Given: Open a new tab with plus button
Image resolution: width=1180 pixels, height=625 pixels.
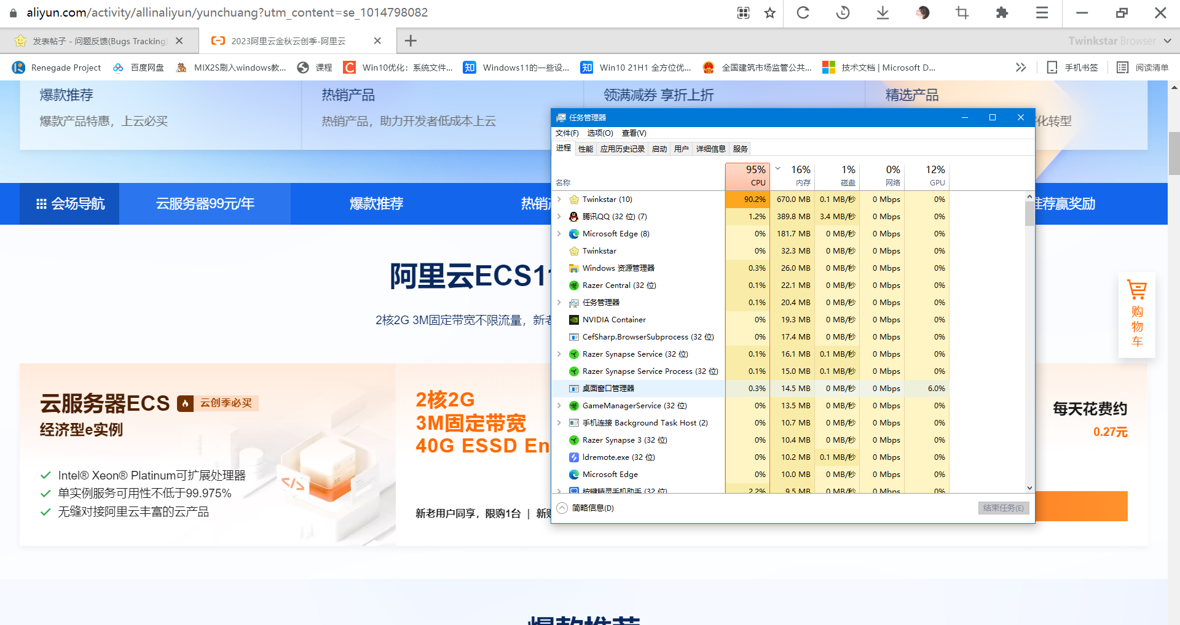Looking at the screenshot, I should click(x=411, y=41).
